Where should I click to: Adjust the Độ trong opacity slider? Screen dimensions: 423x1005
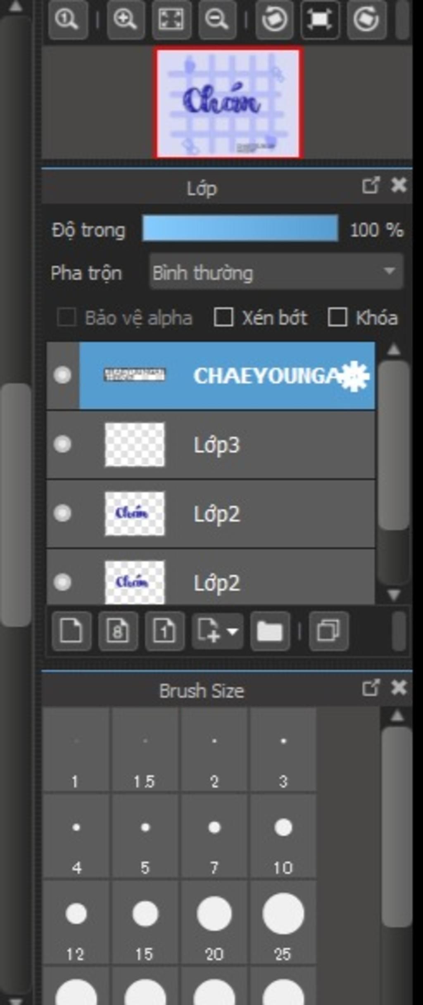pos(240,228)
